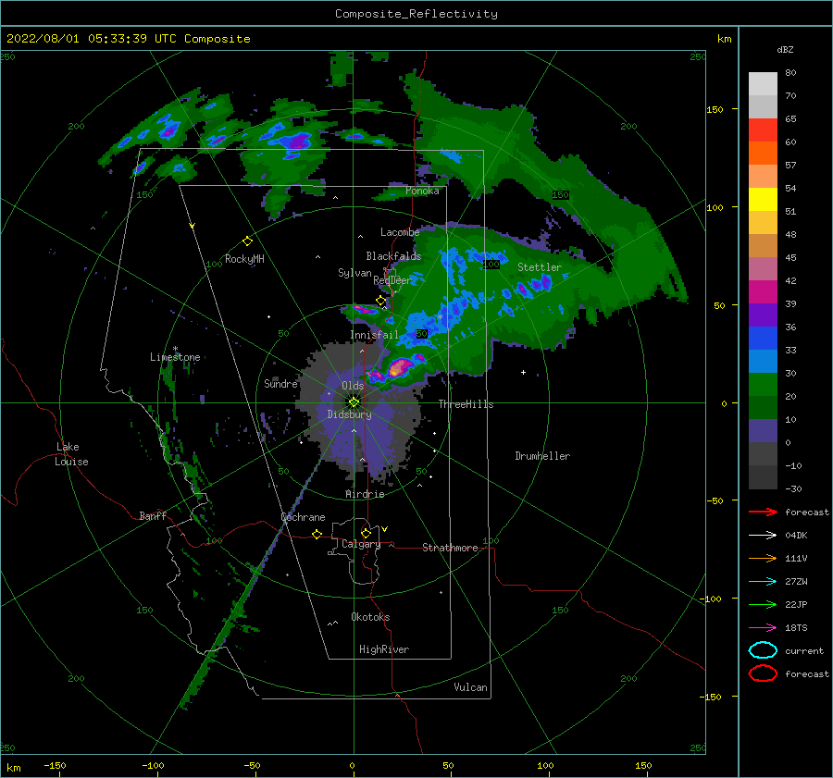Select the Airdrie label
Viewport: 833px width, 778px height.
[365, 494]
